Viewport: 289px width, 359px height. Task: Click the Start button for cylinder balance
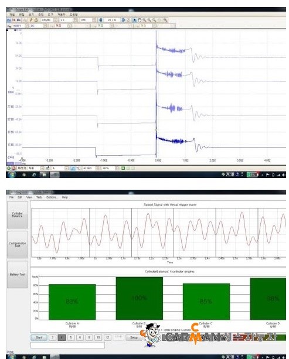click(39, 337)
